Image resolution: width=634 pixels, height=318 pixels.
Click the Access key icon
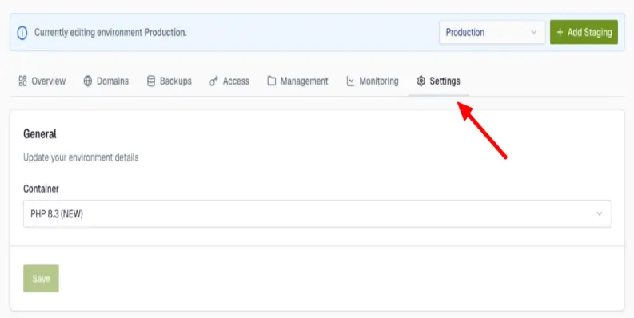coord(213,81)
